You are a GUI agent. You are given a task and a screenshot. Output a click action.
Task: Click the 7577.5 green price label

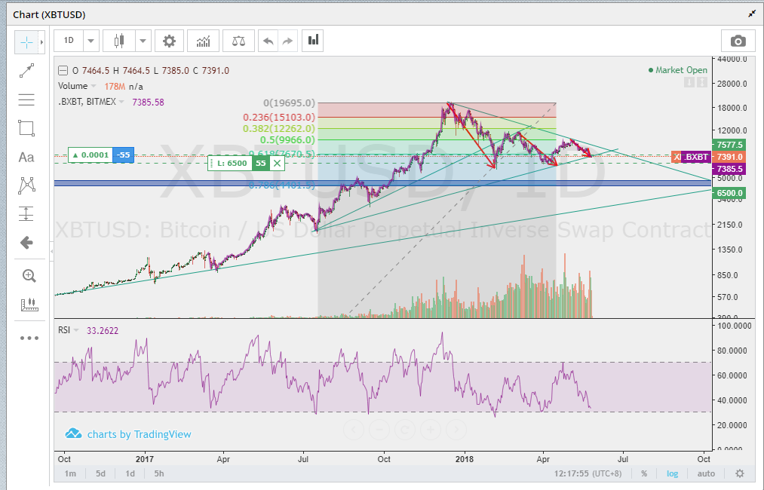coord(729,145)
